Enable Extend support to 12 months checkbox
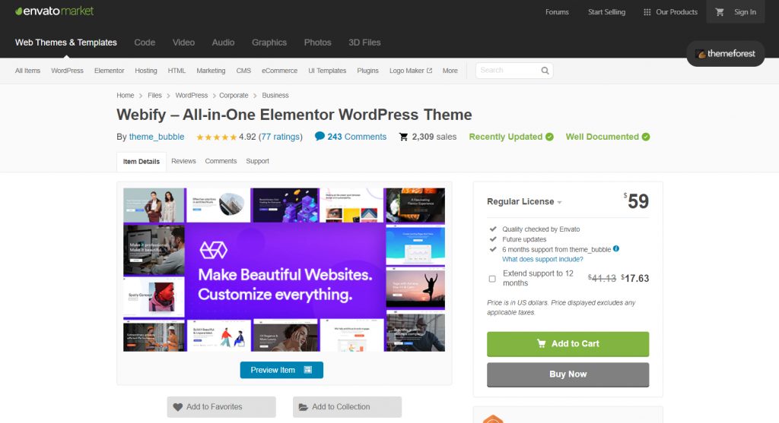Image resolution: width=779 pixels, height=423 pixels. pos(492,279)
